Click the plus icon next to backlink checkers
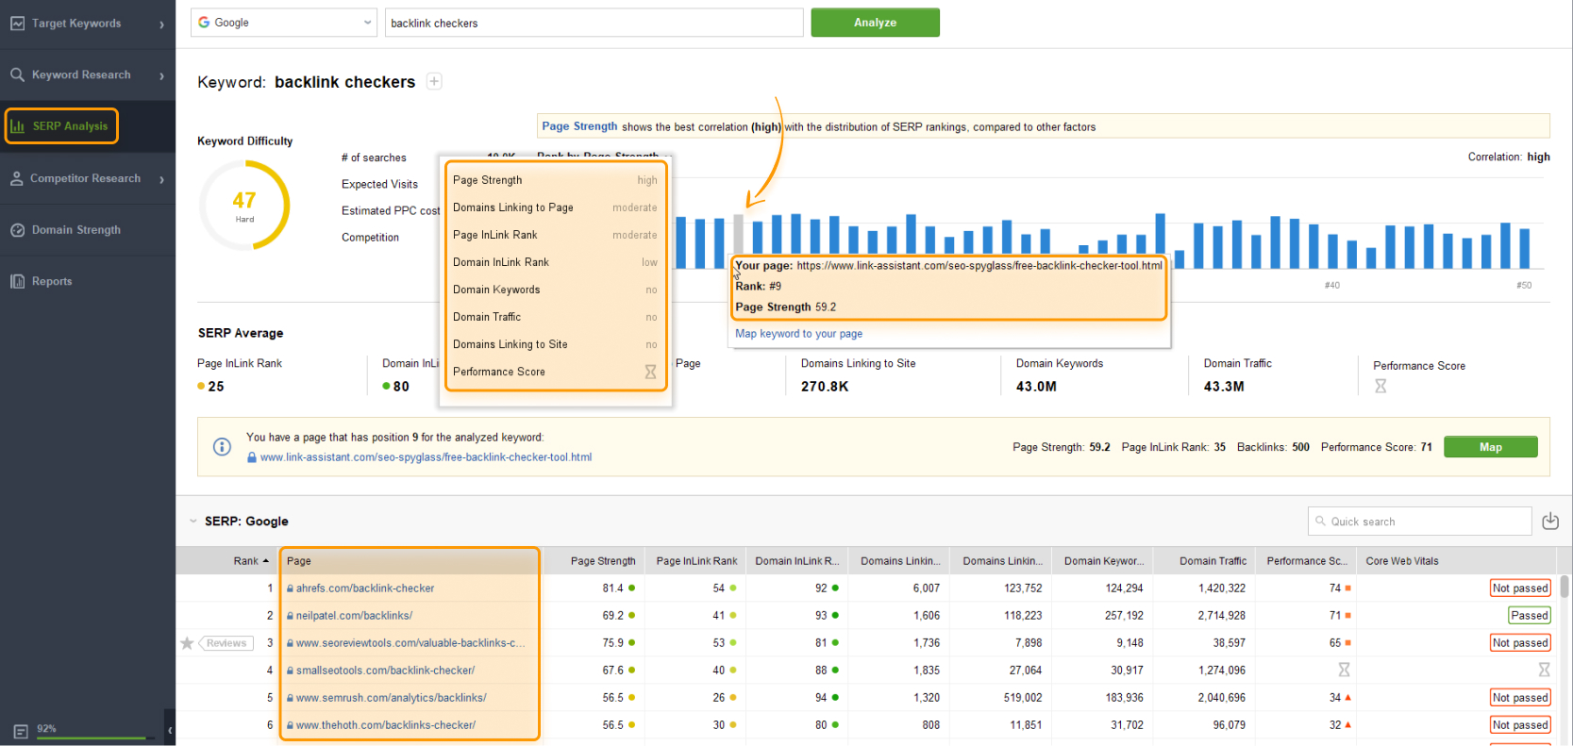 434,81
